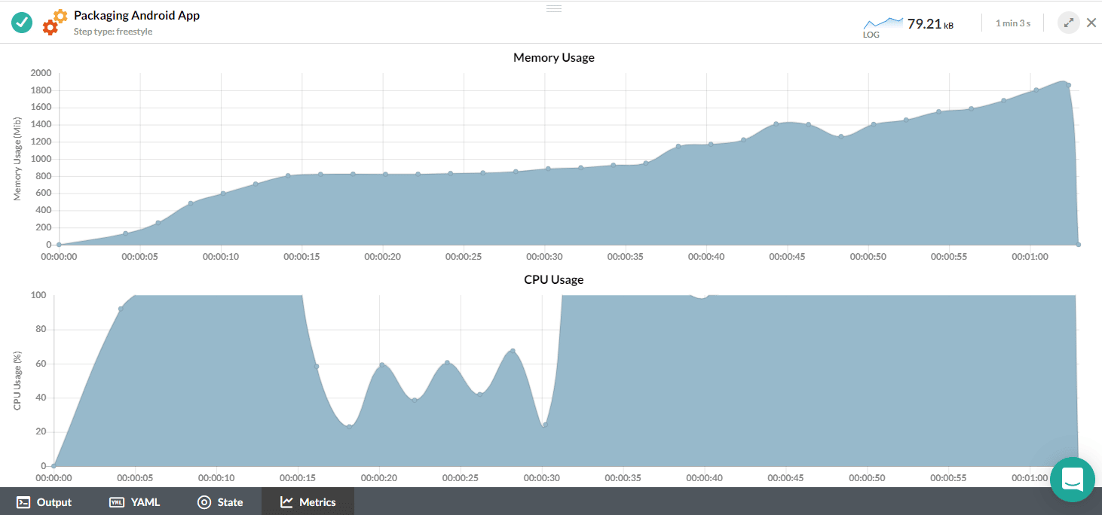Click the 79.21 kB log size
This screenshot has height=515, width=1102.
click(x=930, y=24)
